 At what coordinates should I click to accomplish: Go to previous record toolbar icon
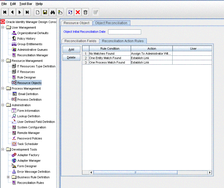(12, 12)
